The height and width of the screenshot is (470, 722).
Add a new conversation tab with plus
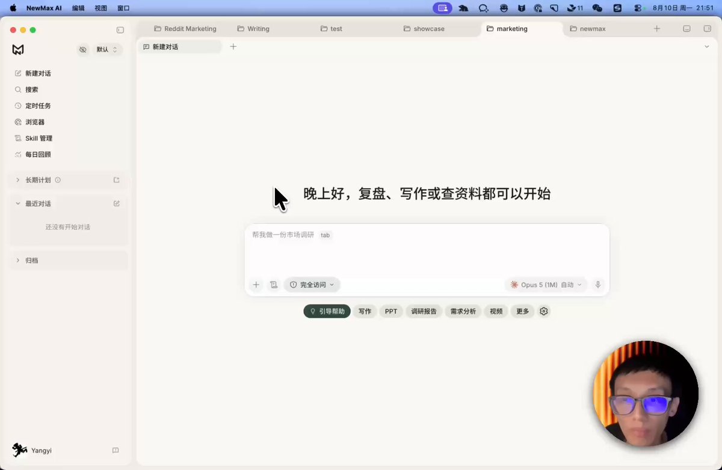pos(233,47)
